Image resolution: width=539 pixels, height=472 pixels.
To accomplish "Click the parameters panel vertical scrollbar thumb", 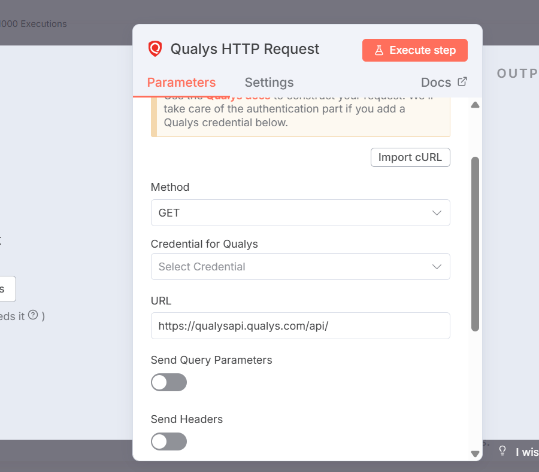I will [x=475, y=243].
